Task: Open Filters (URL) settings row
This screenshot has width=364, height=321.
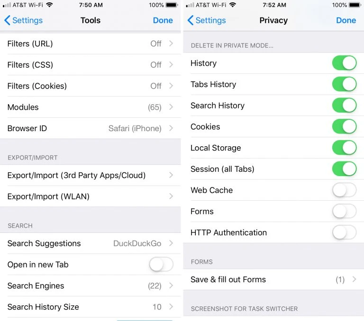Action: coord(91,44)
